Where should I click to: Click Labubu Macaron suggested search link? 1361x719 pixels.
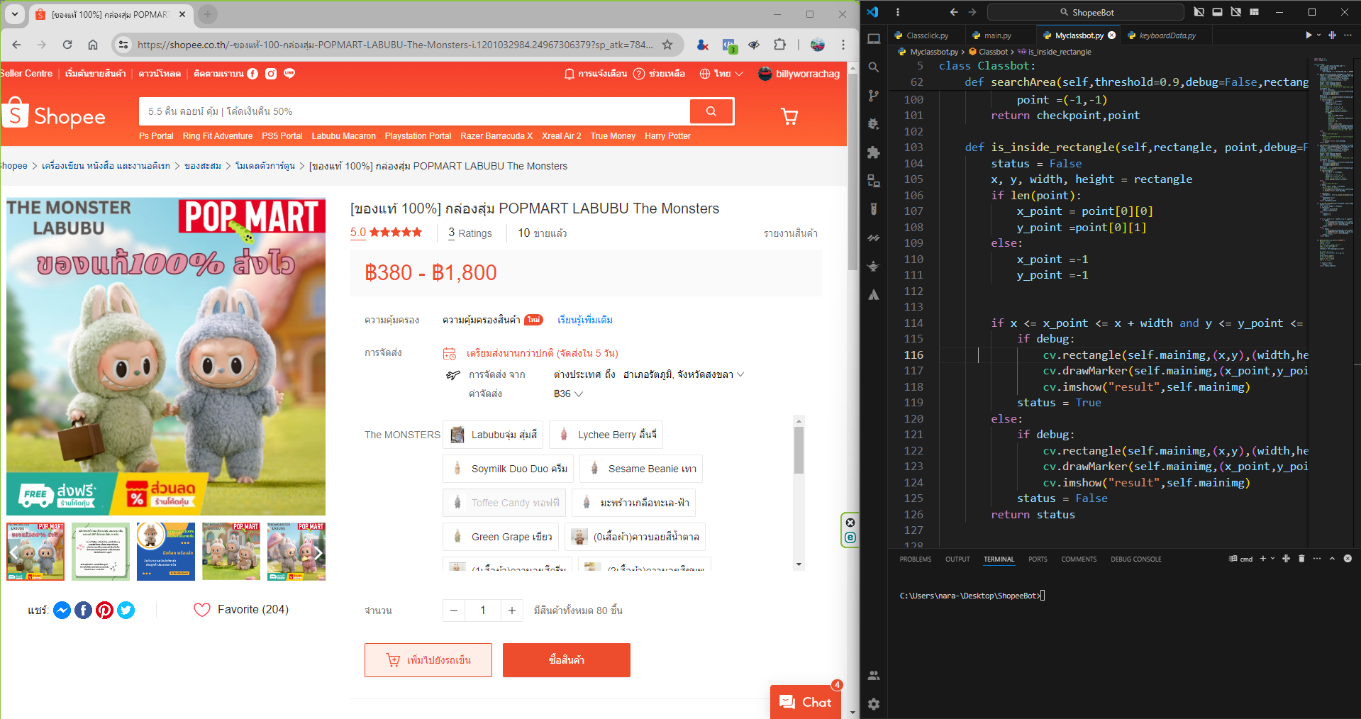[x=344, y=136]
